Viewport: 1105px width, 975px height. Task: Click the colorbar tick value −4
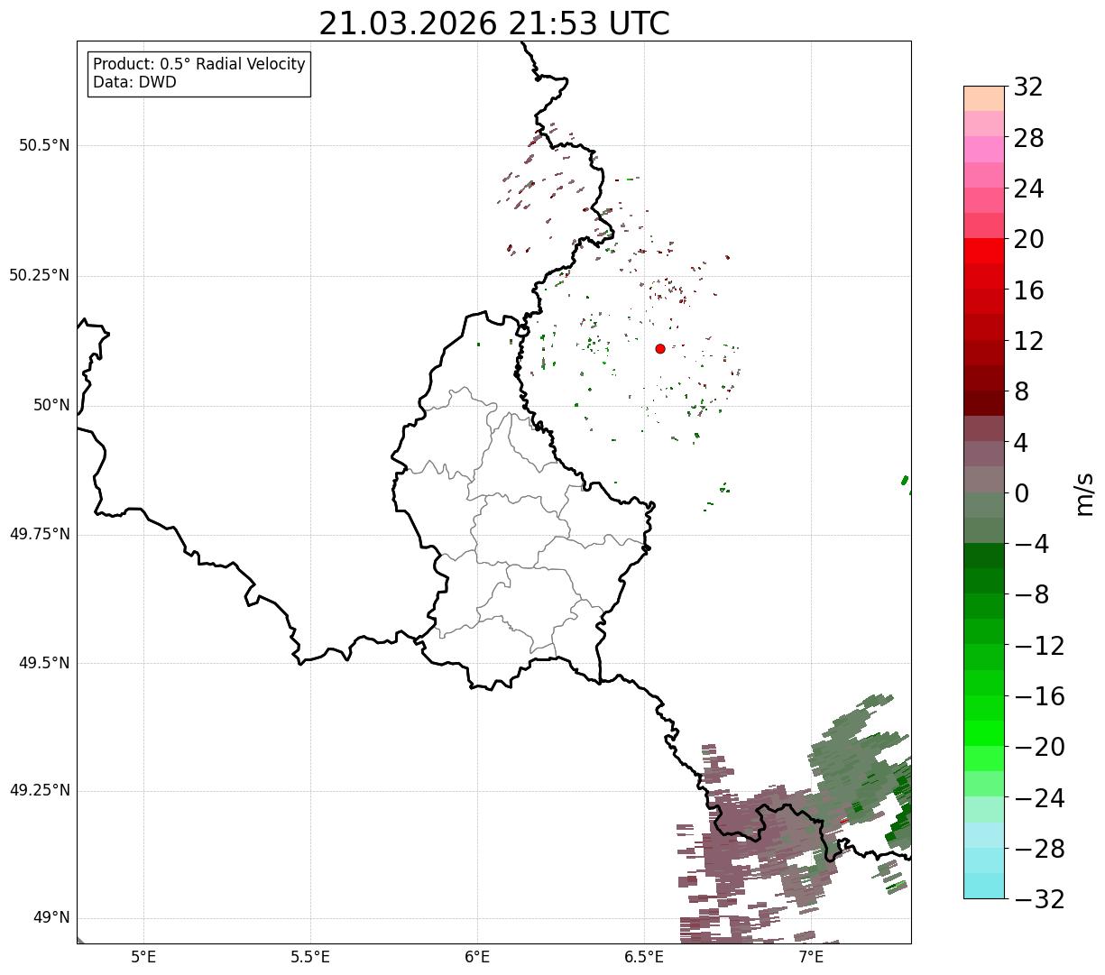(1032, 544)
